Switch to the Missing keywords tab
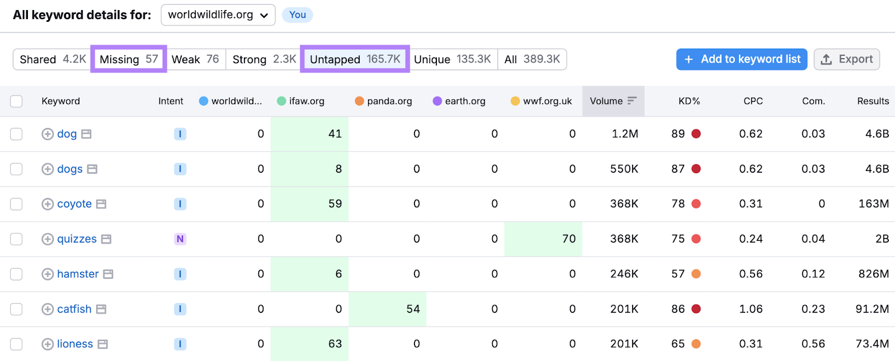This screenshot has width=895, height=361. pos(129,59)
